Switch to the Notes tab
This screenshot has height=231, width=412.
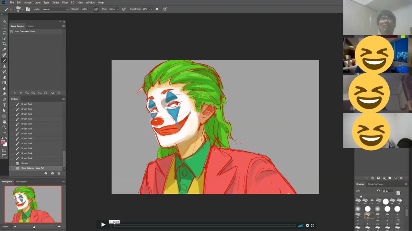click(x=31, y=26)
